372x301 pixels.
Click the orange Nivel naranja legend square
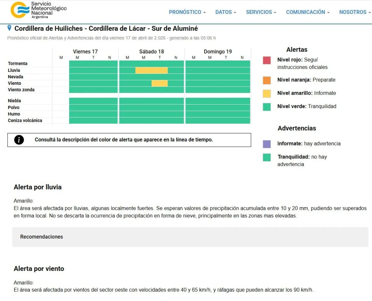point(267,80)
